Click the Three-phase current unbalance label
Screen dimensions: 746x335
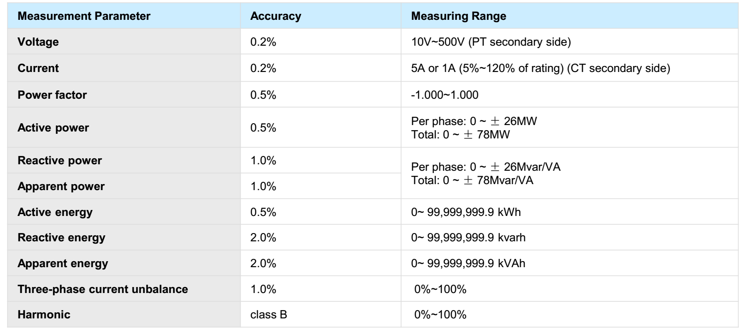click(103, 289)
